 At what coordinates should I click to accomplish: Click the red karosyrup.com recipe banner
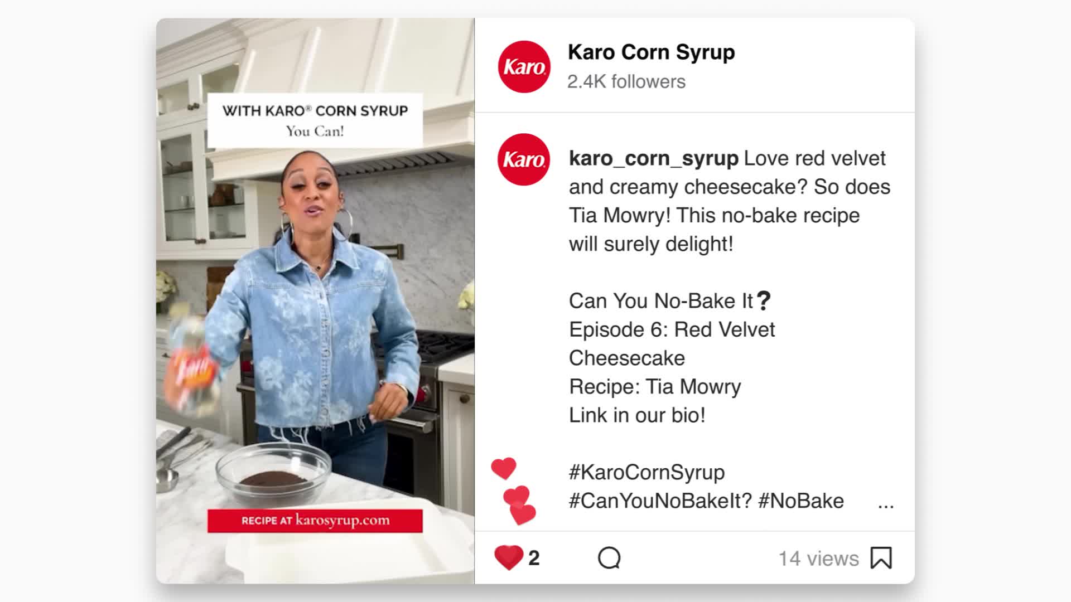[x=315, y=521]
